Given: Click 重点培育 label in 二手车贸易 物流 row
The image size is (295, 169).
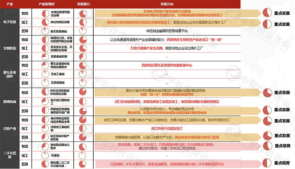Looking at the screenshot, I should (282, 146).
